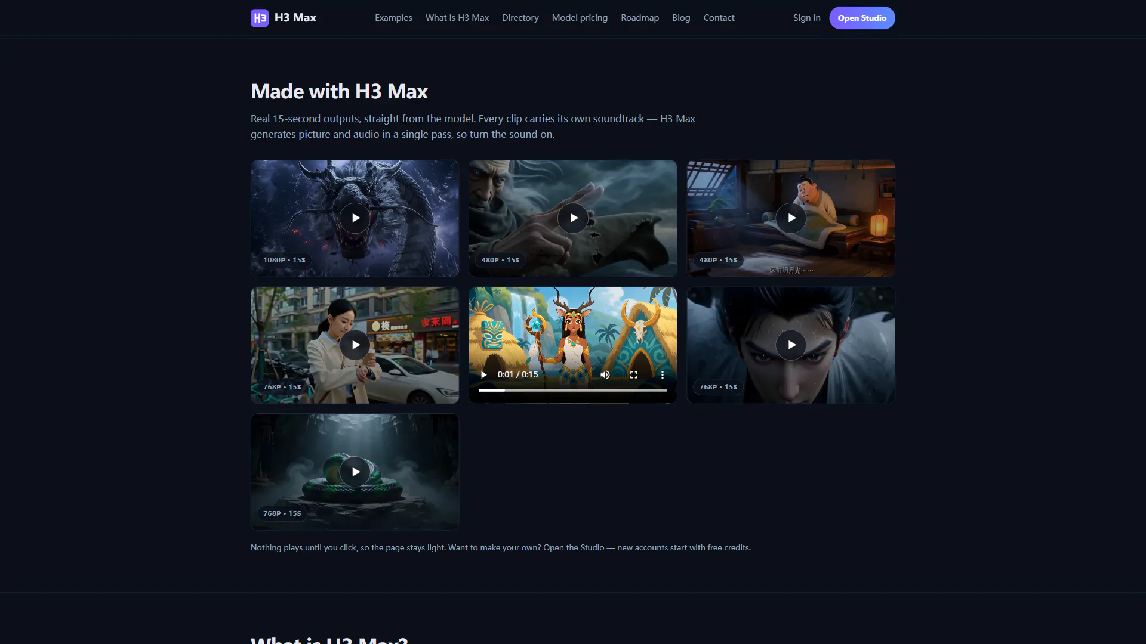Select the 768P • 15S badge on street clip
The image size is (1146, 644).
[282, 387]
